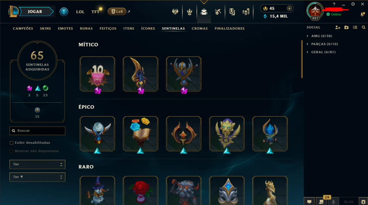Expand the GERAL friends group
The height and width of the screenshot is (205, 368).
tap(321, 52)
